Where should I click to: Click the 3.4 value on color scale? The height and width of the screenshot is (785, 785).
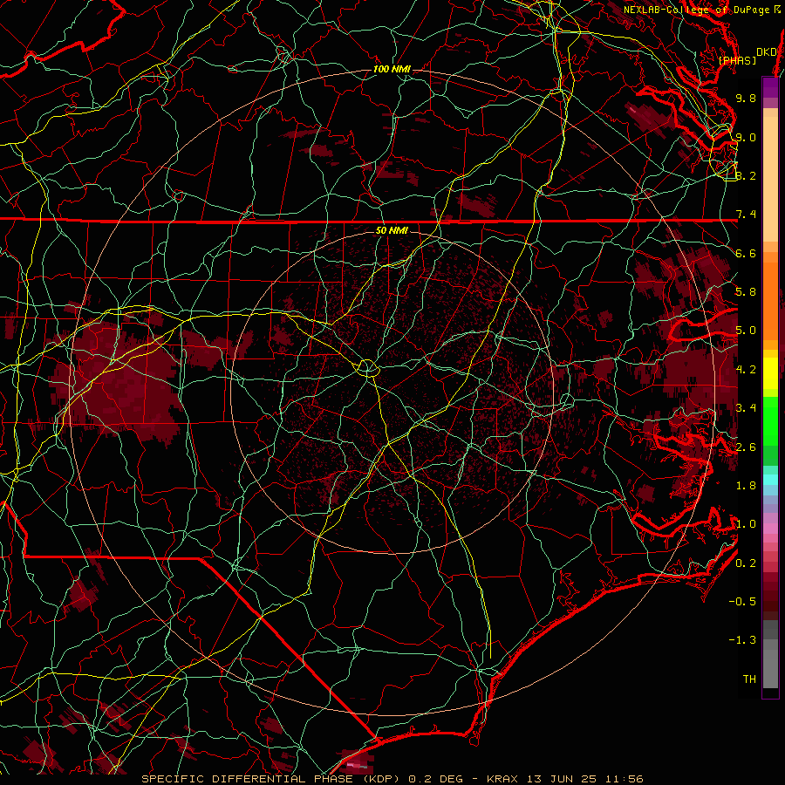click(746, 408)
